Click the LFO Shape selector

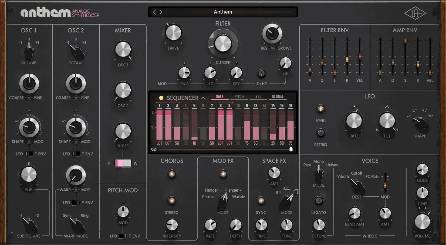coord(420,122)
